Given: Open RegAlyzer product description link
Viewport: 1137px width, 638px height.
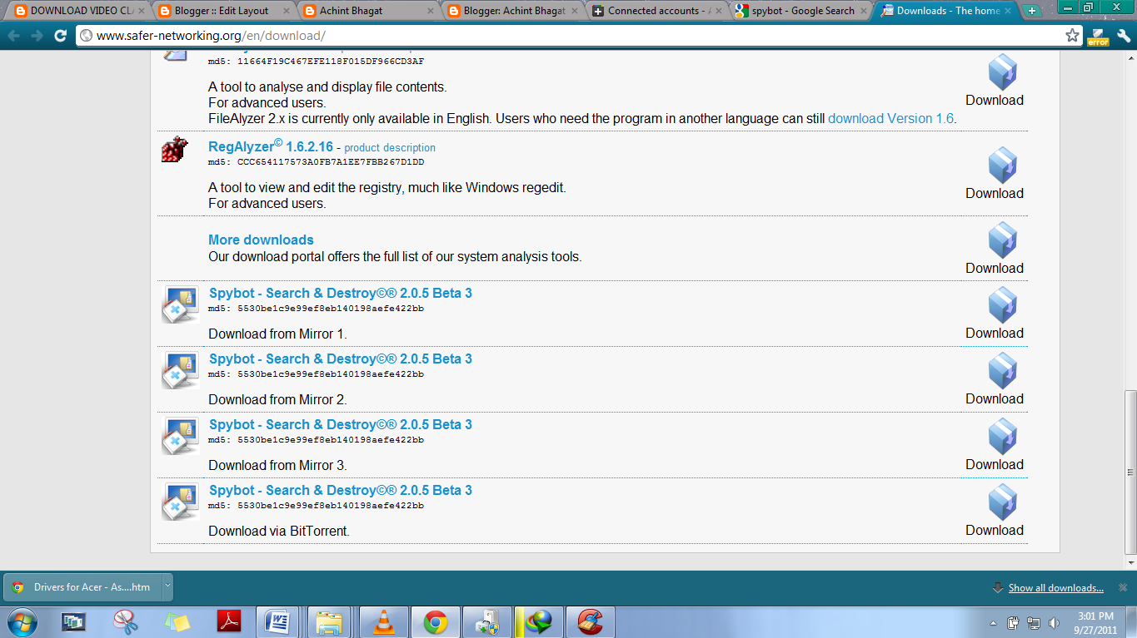Looking at the screenshot, I should click(390, 147).
